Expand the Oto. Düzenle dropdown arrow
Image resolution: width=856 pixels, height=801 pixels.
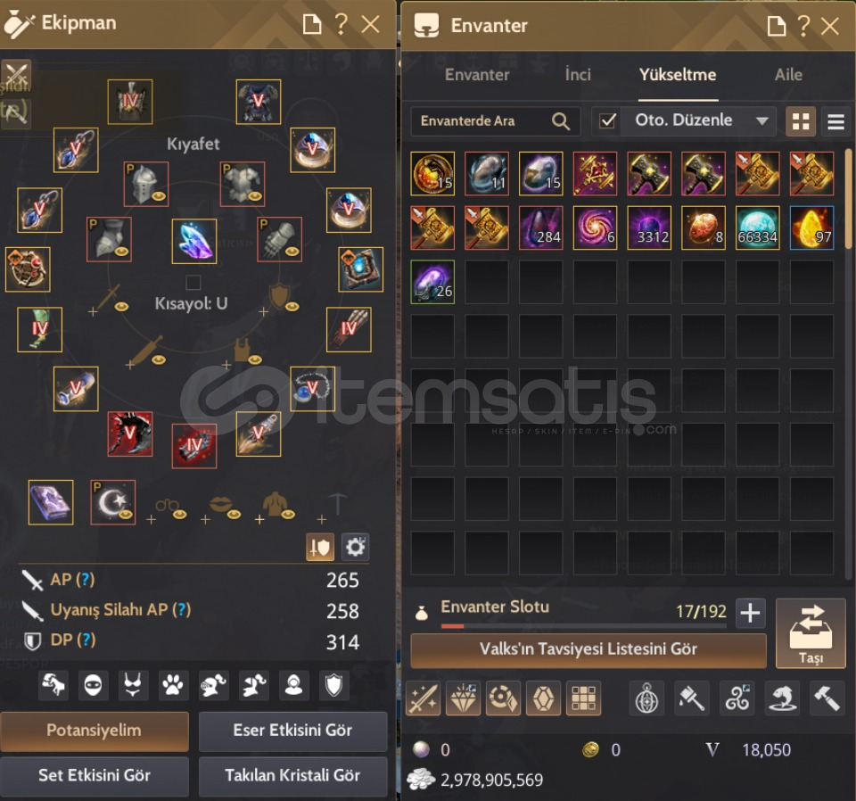762,120
